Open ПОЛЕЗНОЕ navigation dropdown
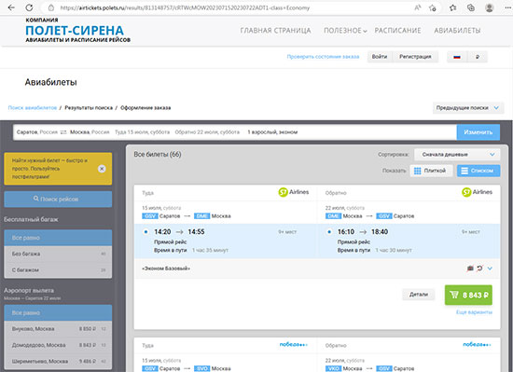The image size is (513, 372). point(345,31)
